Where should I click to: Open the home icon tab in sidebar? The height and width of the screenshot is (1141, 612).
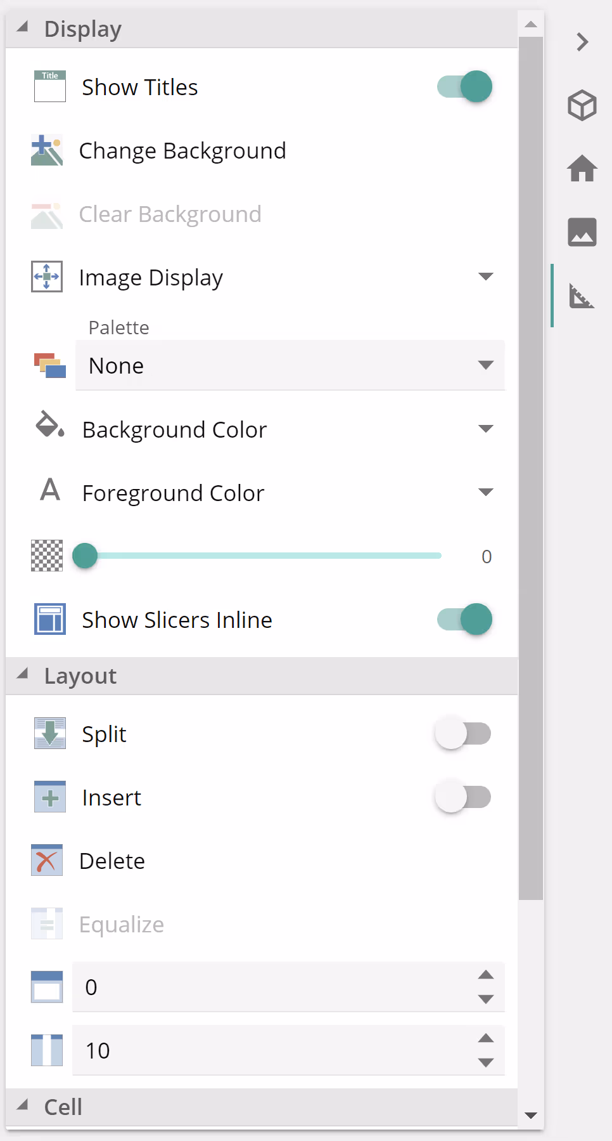point(582,169)
